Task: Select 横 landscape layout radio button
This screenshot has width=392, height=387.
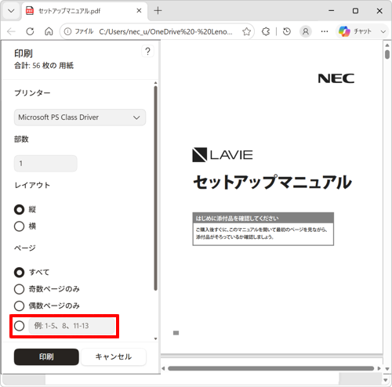Action: [19, 226]
